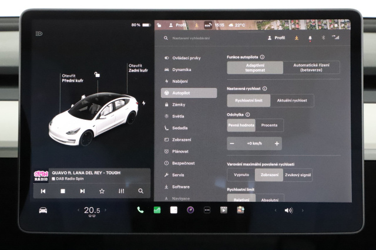376x250 pixels.
Task: Open the charge port lightning icon
Action: click(x=143, y=103)
